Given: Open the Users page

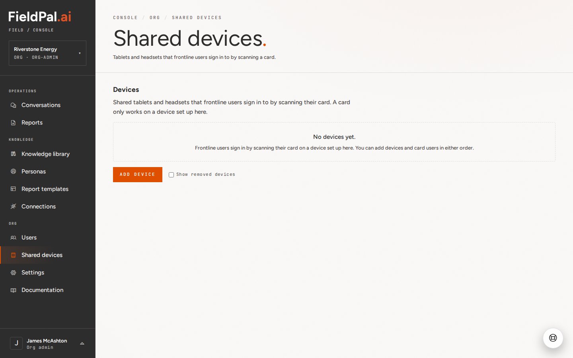Looking at the screenshot, I should click(48, 237).
